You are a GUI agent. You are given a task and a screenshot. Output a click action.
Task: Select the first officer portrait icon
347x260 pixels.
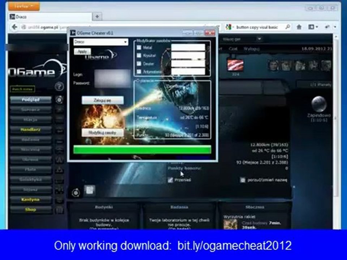273,66
